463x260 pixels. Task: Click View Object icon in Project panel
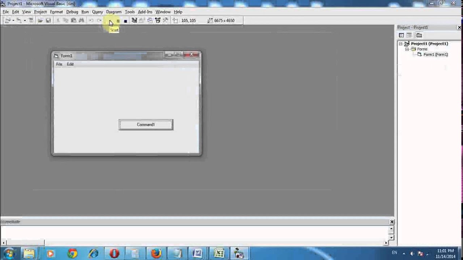pos(409,35)
